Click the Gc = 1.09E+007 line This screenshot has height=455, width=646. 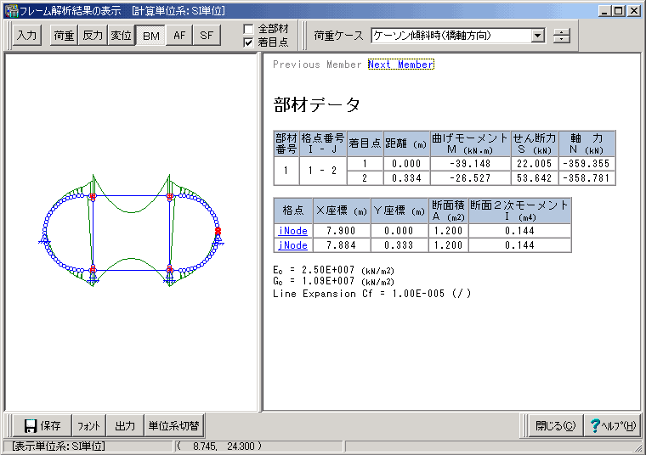coord(334,281)
